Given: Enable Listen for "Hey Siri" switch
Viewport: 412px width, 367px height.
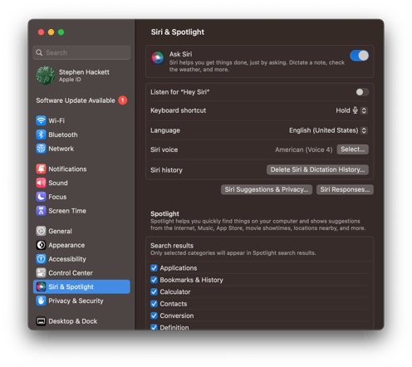Looking at the screenshot, I should point(362,92).
